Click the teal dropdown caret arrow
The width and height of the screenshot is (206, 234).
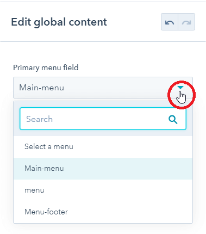pyautogui.click(x=180, y=88)
